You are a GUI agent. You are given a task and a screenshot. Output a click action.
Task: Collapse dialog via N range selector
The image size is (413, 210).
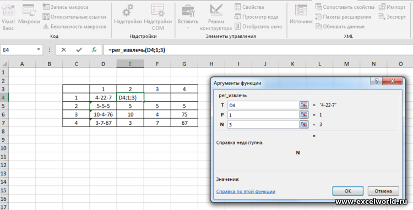click(303, 124)
